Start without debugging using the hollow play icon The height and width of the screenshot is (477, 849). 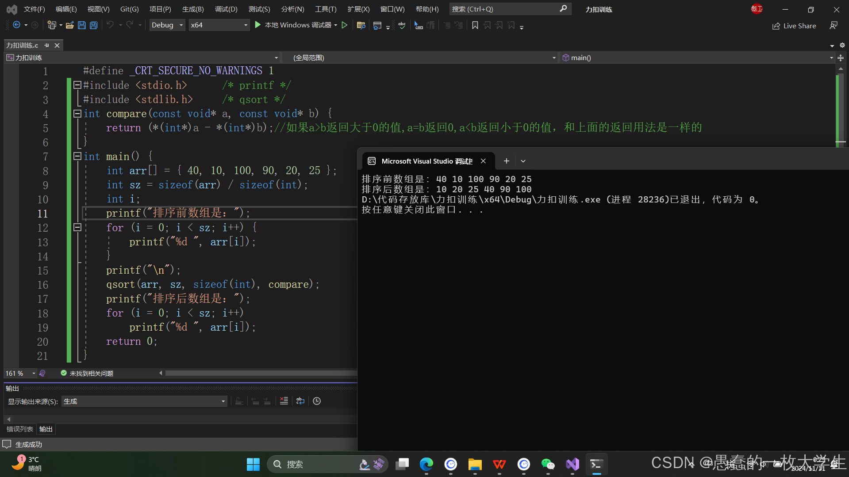point(345,25)
